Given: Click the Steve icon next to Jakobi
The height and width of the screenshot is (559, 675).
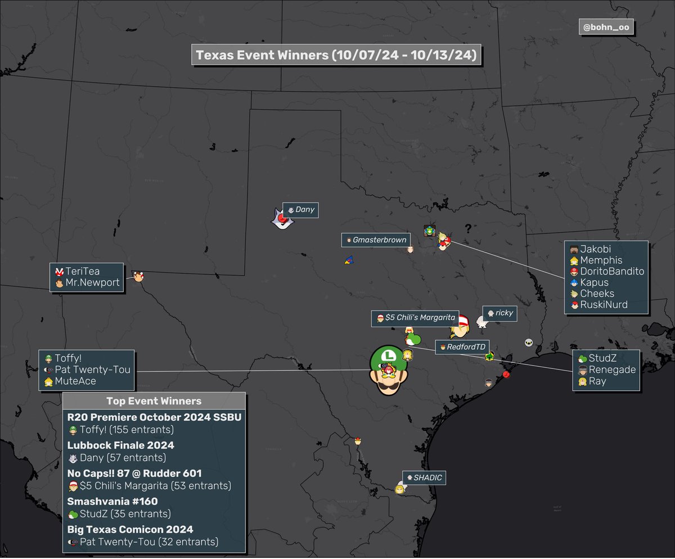Looking at the screenshot, I should [x=574, y=249].
